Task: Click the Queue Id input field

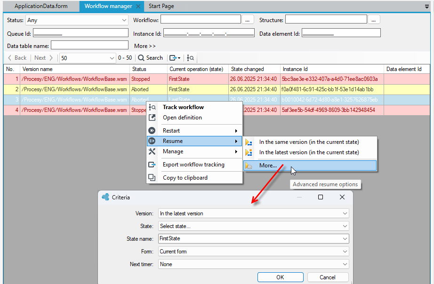Action: [80, 33]
